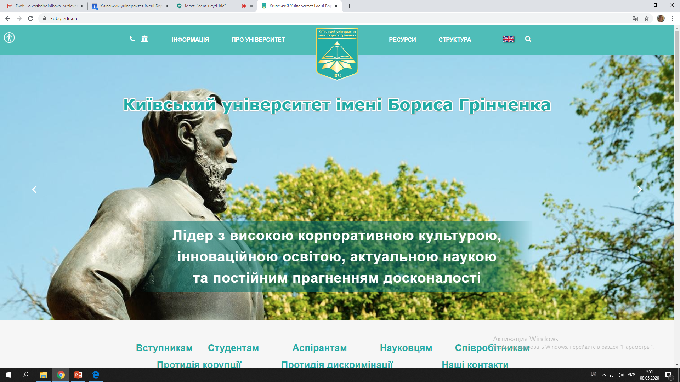The width and height of the screenshot is (680, 382).
Task: Open the Аспірантам link
Action: 319,348
